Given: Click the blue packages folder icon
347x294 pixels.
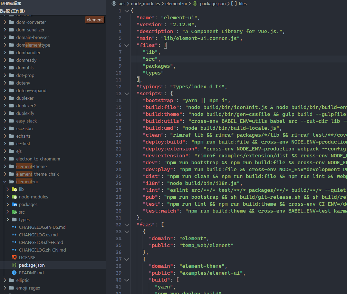Looking at the screenshot, I should 14,204.
